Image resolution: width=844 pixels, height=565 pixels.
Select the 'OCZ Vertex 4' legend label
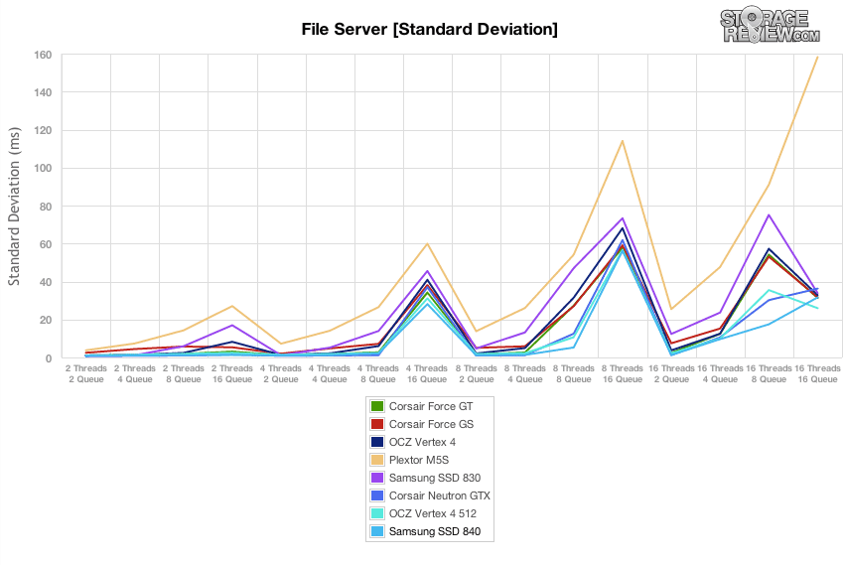point(422,442)
